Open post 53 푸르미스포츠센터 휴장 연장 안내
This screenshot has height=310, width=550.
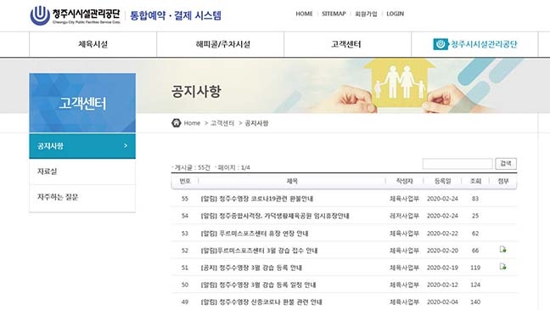(255, 233)
